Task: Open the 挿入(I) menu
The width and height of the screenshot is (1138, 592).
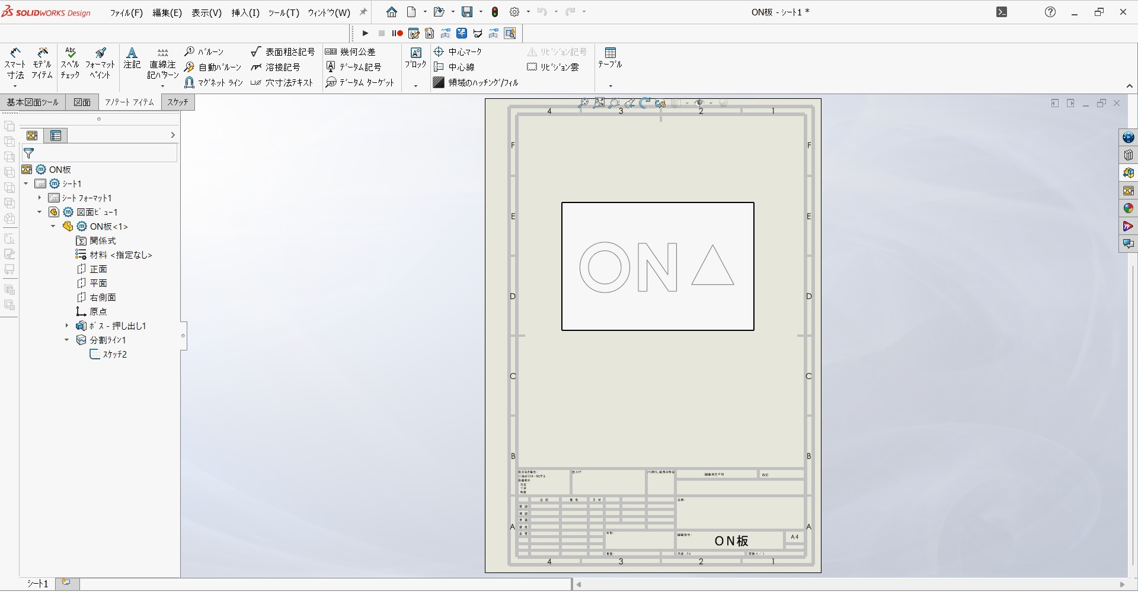Action: pyautogui.click(x=245, y=12)
